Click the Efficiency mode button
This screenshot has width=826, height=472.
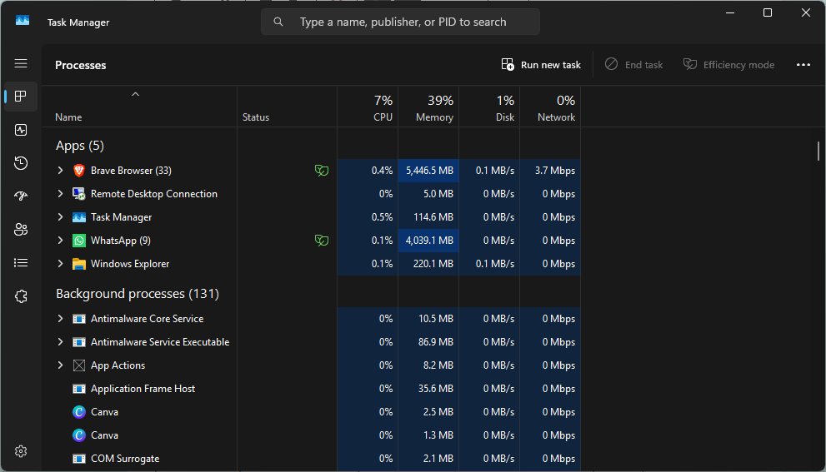729,65
